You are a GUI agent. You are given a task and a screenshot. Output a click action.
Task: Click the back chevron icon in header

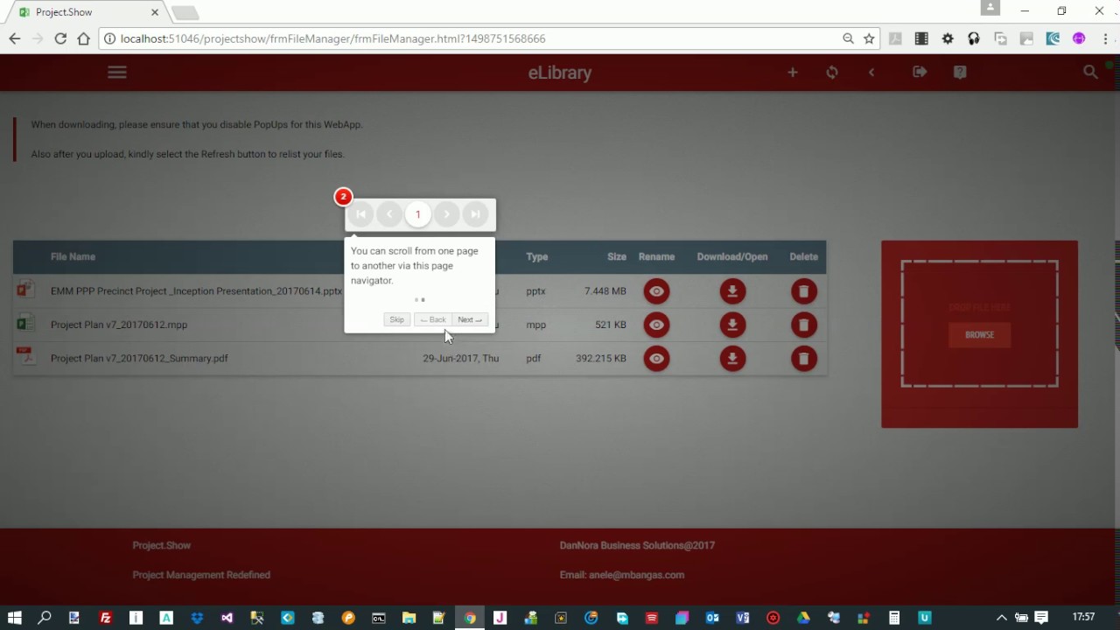coord(871,73)
